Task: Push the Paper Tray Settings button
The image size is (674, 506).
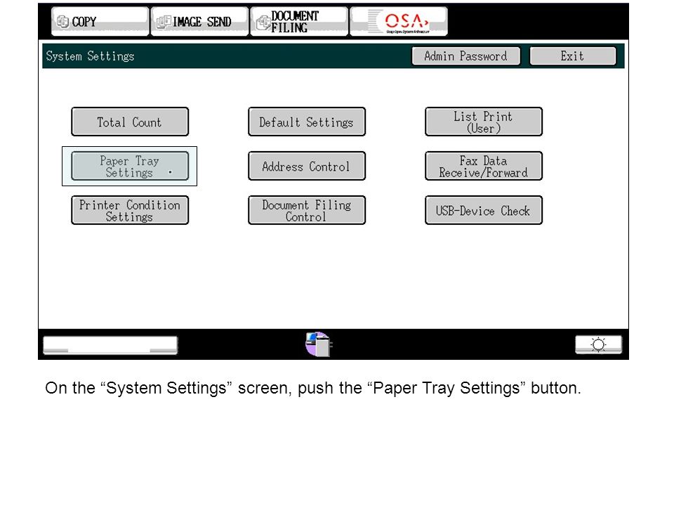Action: 130,166
